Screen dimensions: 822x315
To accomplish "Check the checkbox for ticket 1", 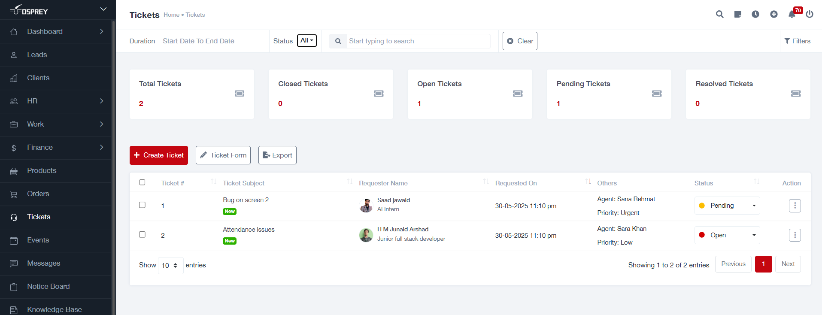I will (142, 205).
